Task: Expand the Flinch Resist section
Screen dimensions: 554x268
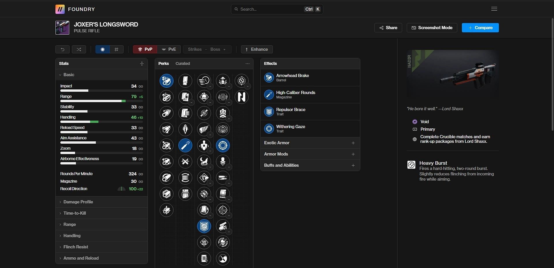Action: coord(102,247)
